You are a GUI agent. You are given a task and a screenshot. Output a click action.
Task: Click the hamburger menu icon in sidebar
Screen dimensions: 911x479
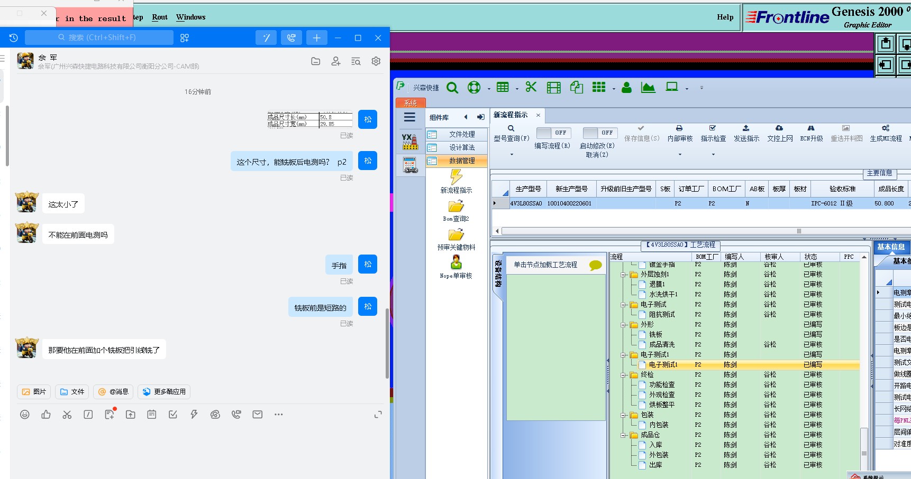click(410, 117)
